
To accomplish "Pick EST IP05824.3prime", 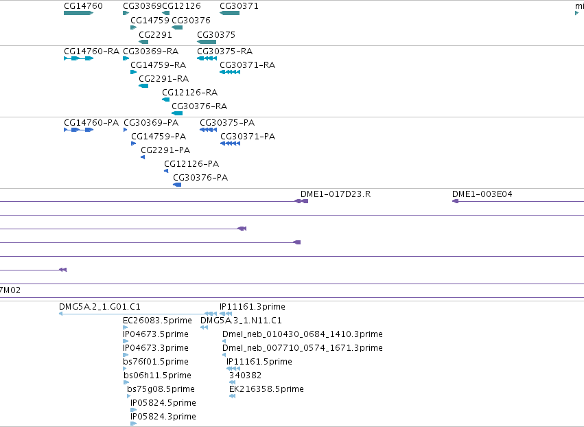I will (163, 417).
